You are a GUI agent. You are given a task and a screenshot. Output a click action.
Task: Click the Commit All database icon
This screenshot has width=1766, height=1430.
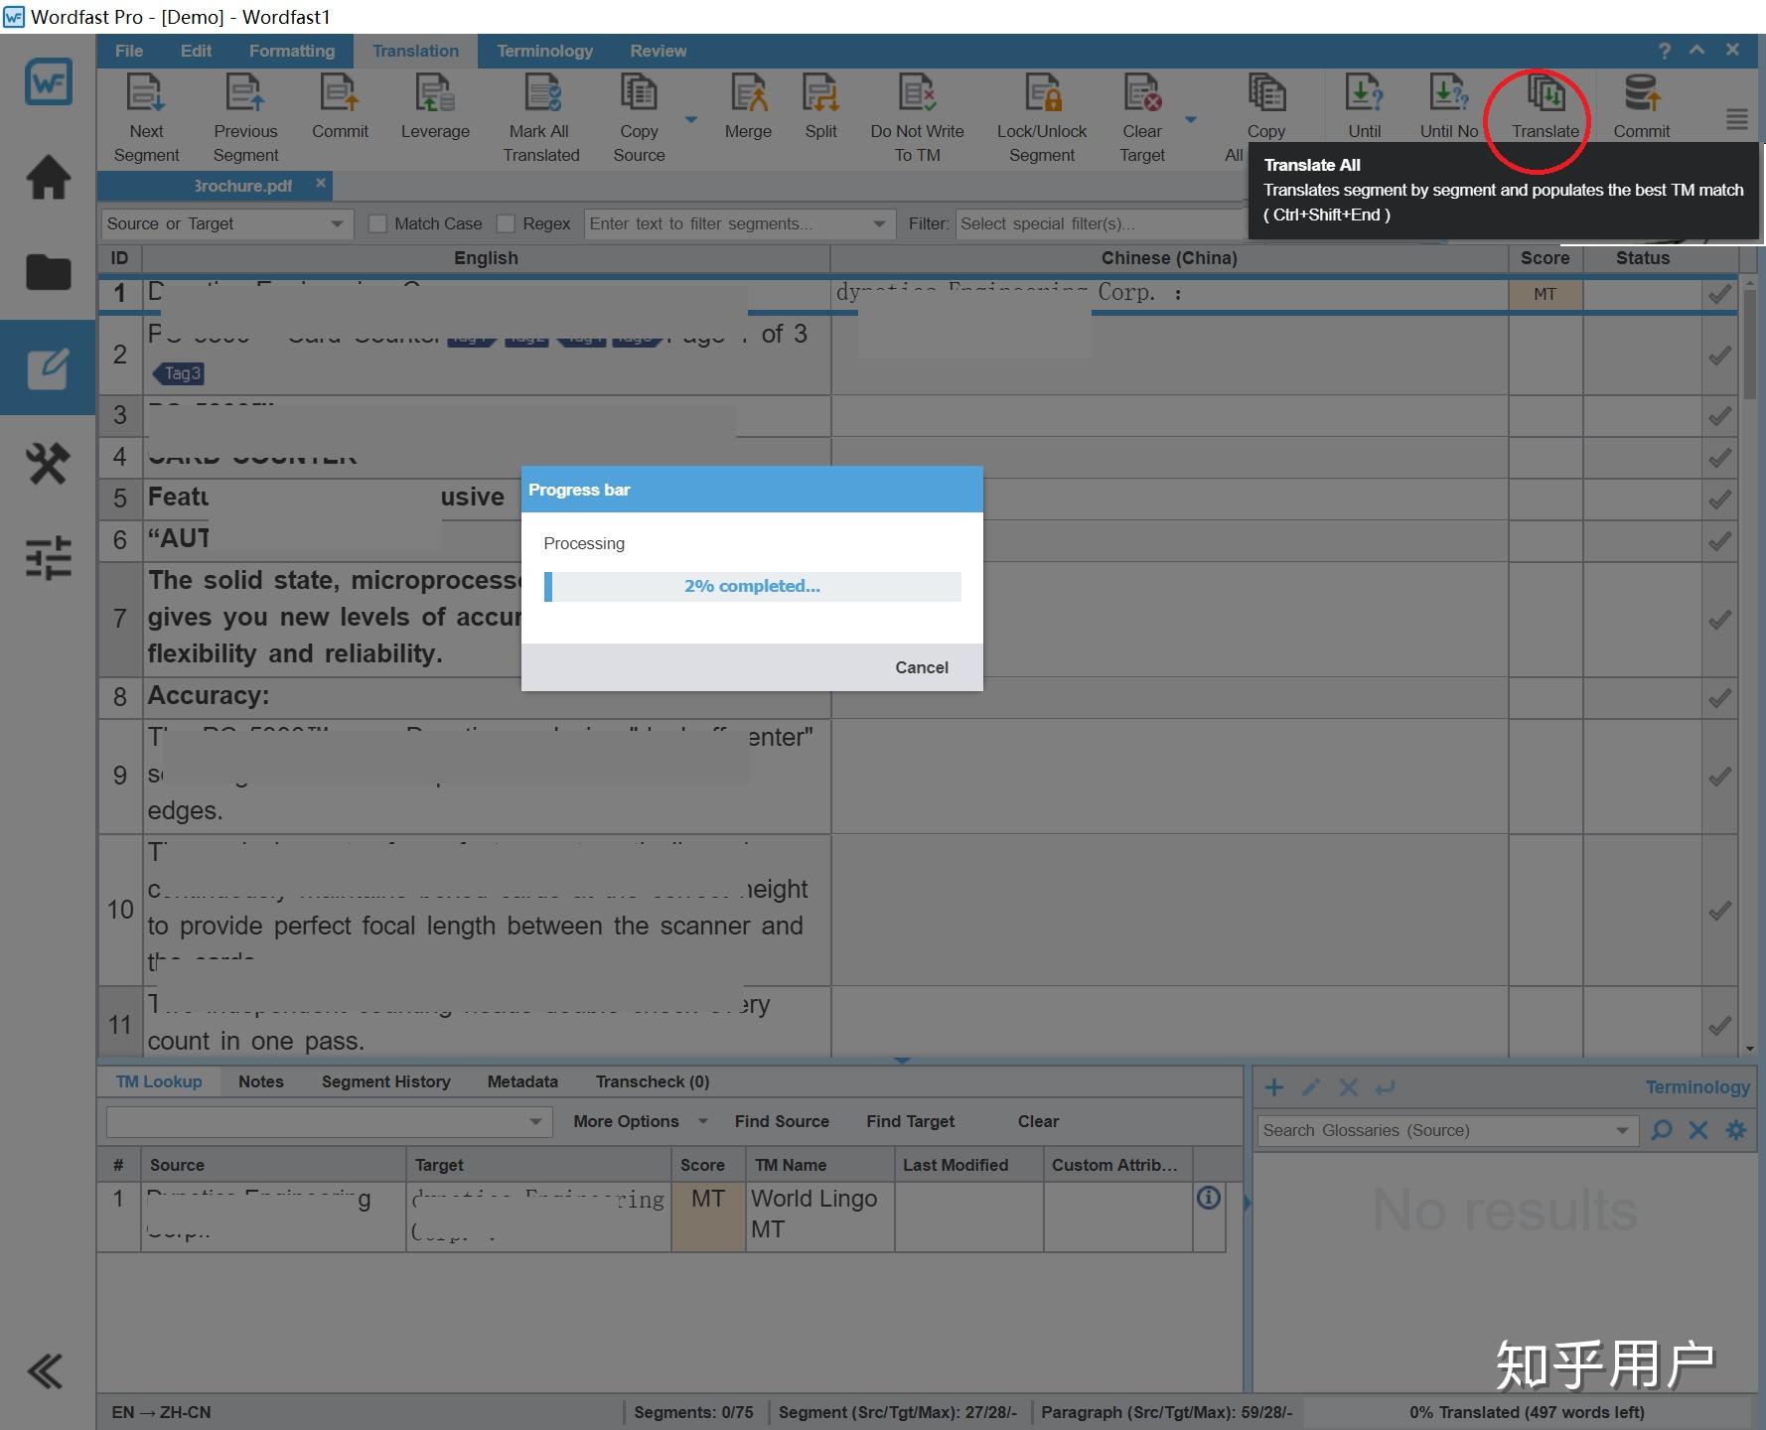coord(1642,92)
